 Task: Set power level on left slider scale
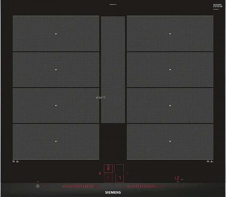[82, 186]
